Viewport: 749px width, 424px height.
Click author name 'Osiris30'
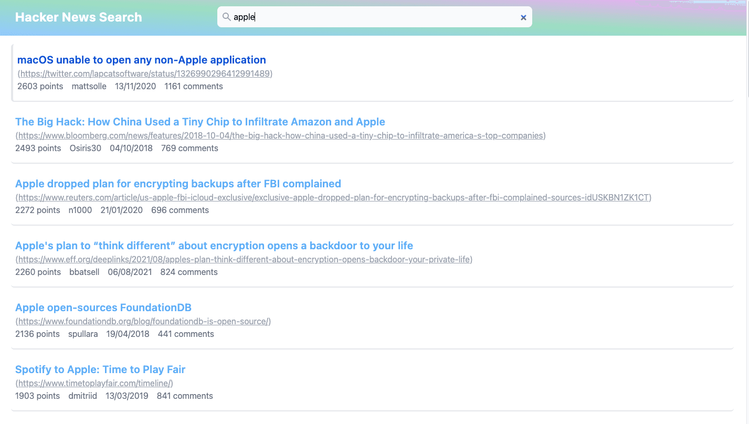[86, 148]
